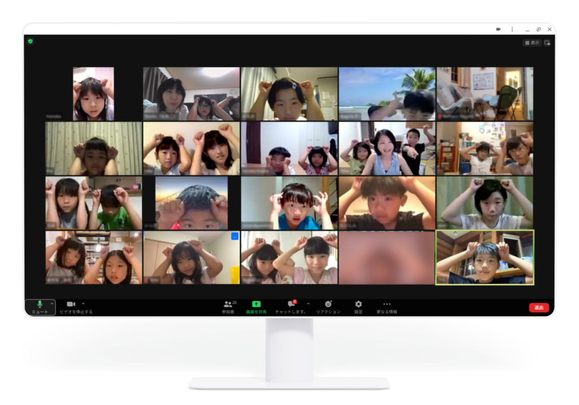
Task: Click the green encryption shield icon
Action: 30,41
